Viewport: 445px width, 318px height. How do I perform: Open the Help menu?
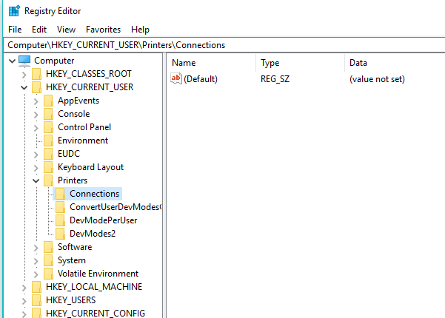[x=140, y=30]
